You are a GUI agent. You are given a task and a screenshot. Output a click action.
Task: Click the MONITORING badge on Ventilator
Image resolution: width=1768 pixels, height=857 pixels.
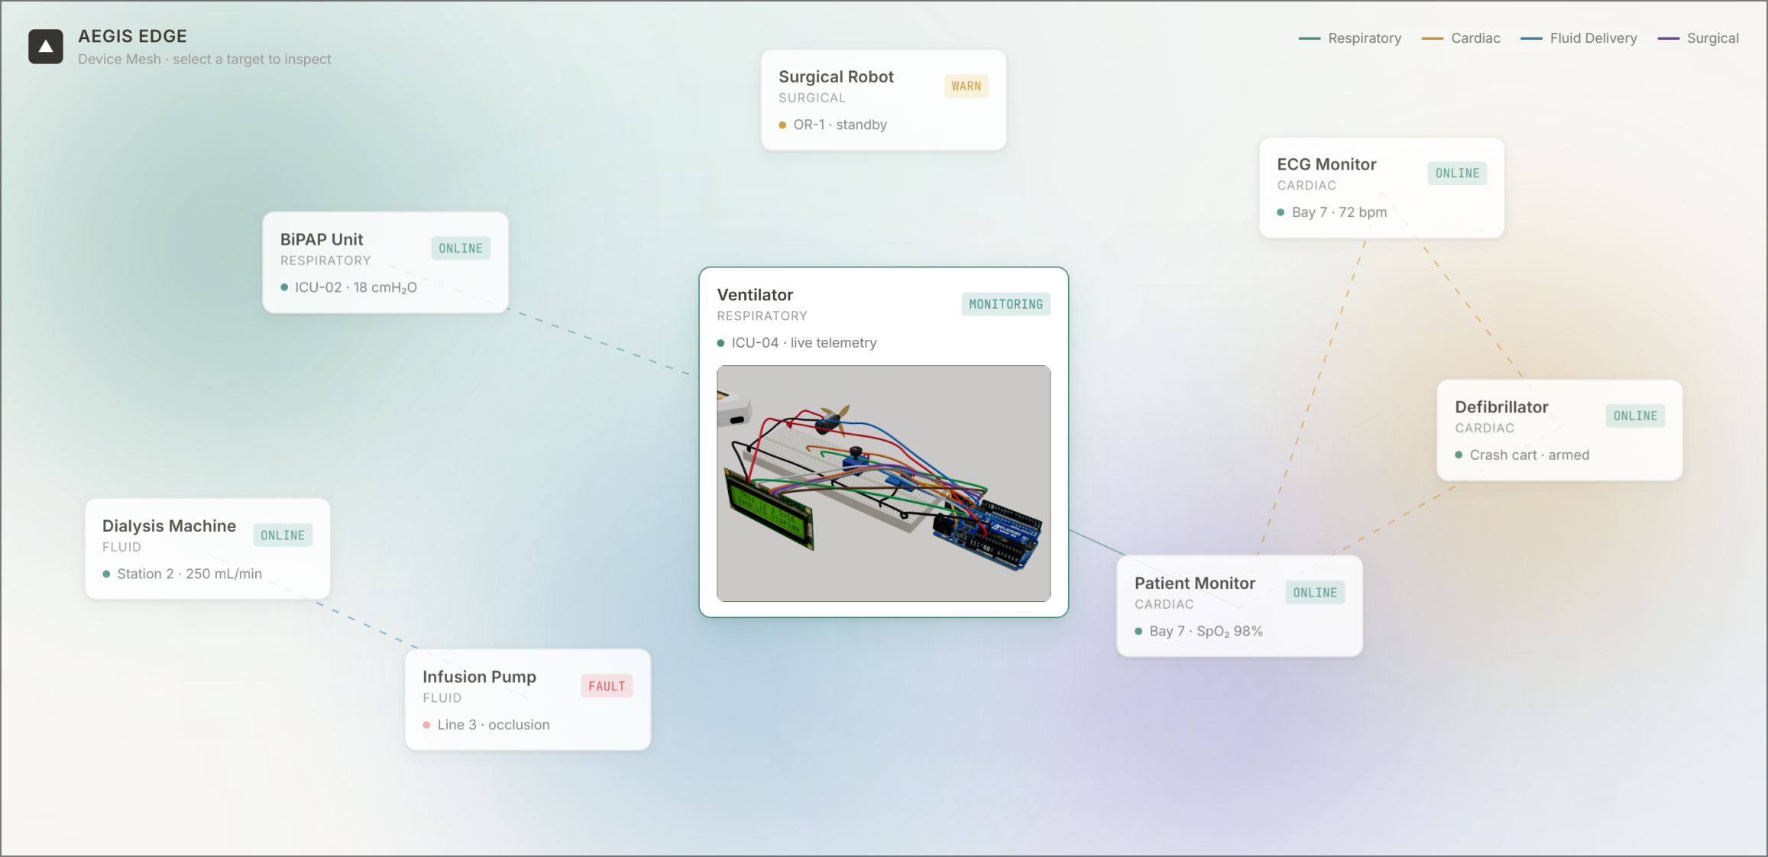(1005, 305)
